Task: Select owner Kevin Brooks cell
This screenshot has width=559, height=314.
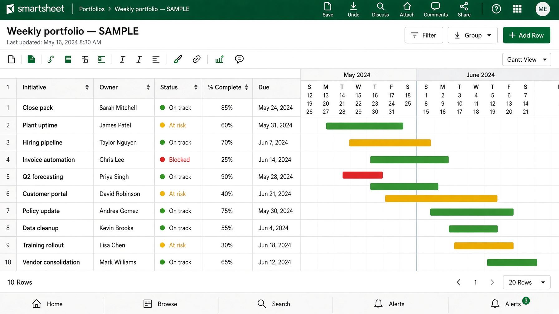Action: [x=124, y=228]
